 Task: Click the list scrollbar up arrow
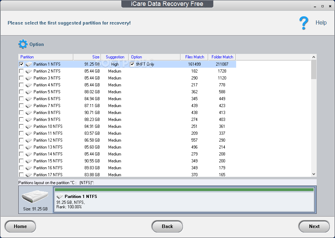(314, 57)
